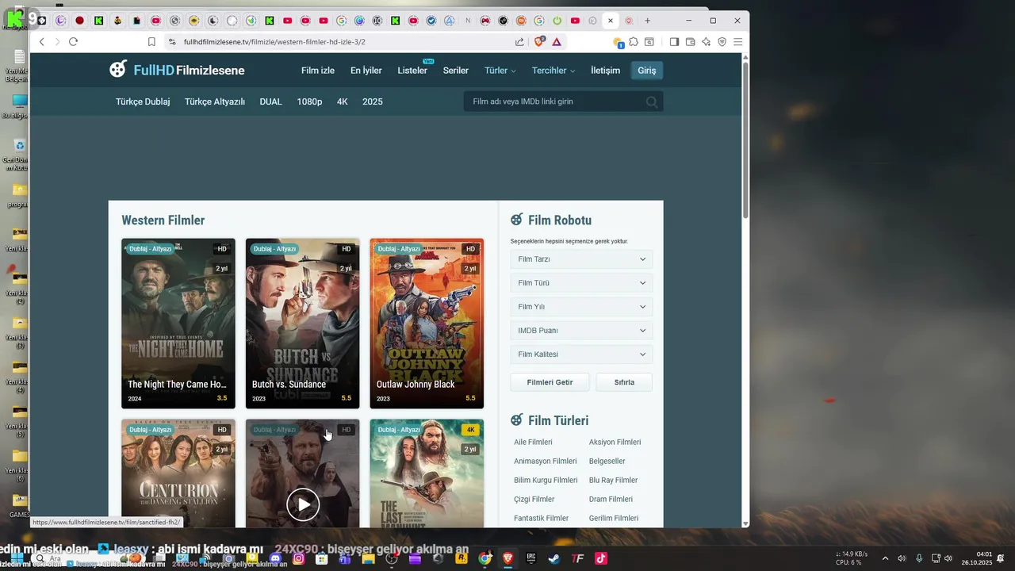This screenshot has width=1015, height=571.
Task: Expand the IMDB Puanı dropdown
Action: pyautogui.click(x=581, y=331)
